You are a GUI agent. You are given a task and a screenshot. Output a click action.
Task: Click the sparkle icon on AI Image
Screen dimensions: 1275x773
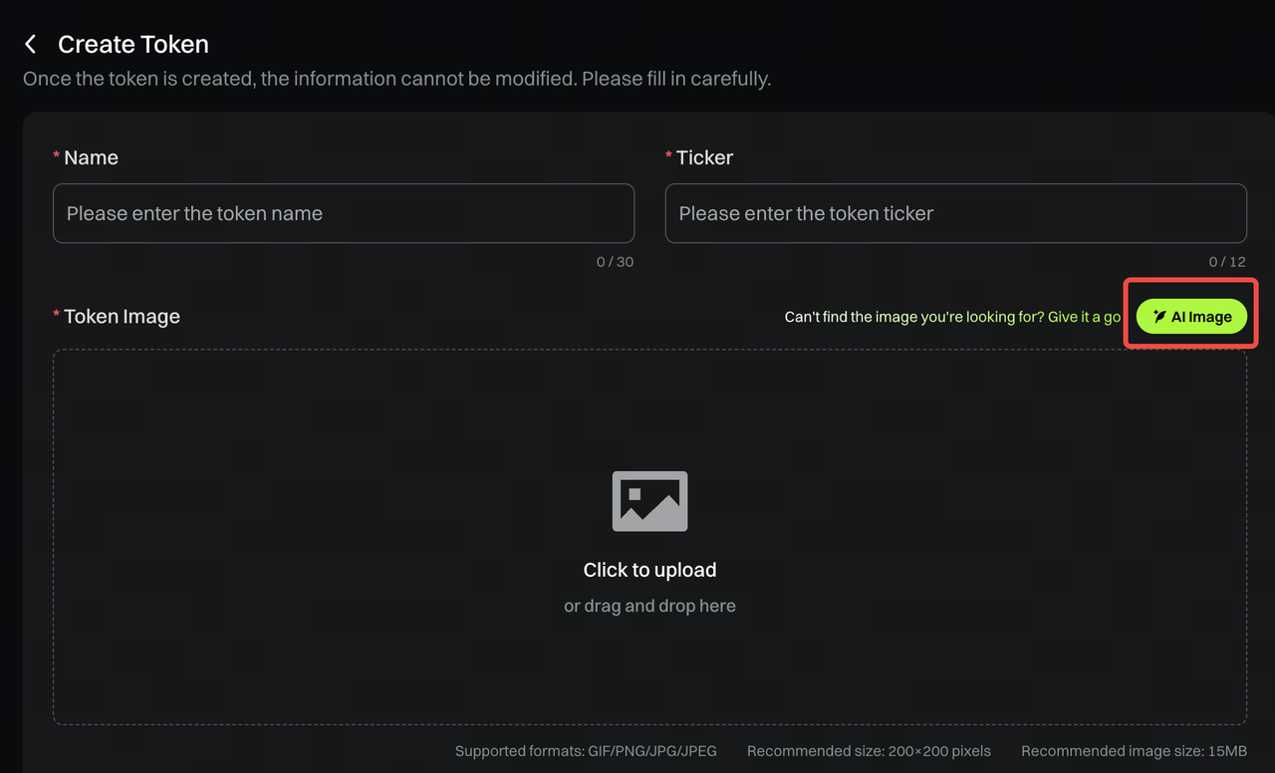[1159, 317]
